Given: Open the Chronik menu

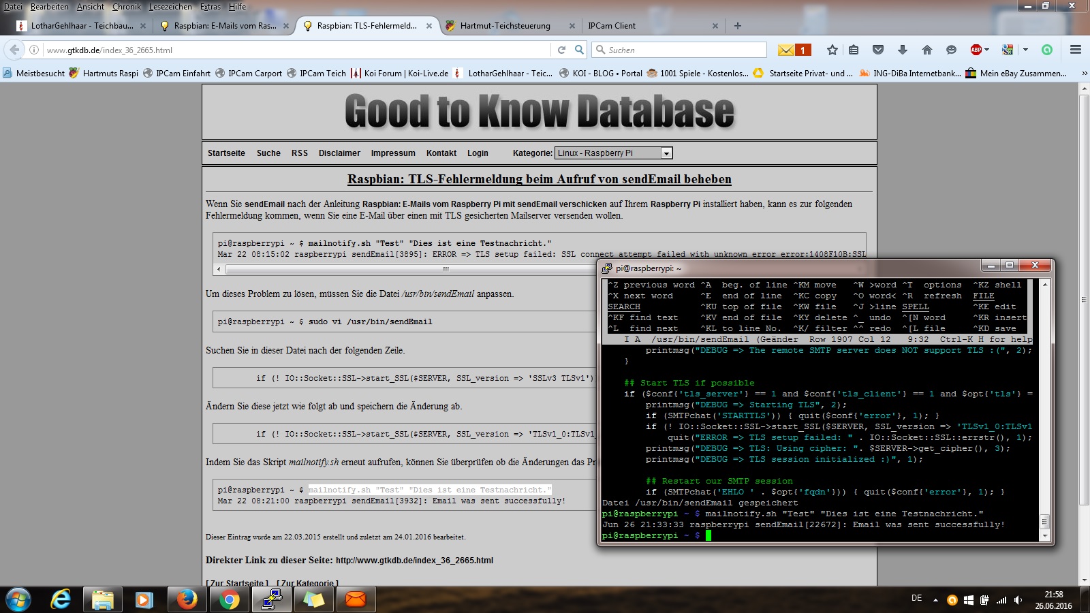Looking at the screenshot, I should (126, 7).
